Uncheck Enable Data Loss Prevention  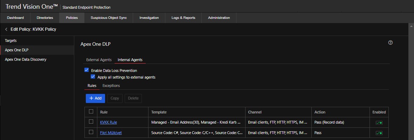tap(87, 70)
